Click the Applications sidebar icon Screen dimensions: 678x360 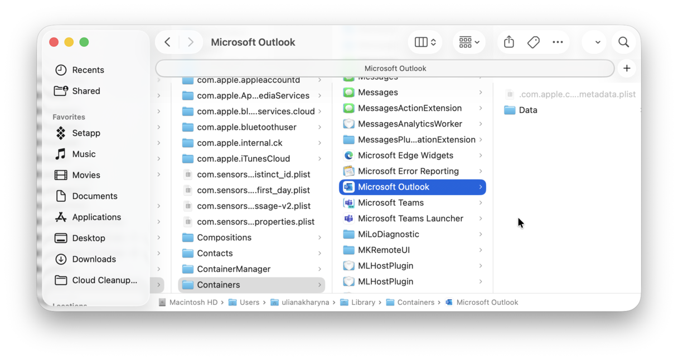(x=61, y=217)
